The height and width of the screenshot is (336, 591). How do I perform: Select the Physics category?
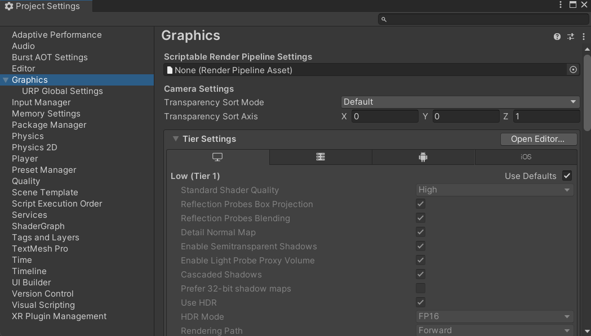(x=28, y=136)
